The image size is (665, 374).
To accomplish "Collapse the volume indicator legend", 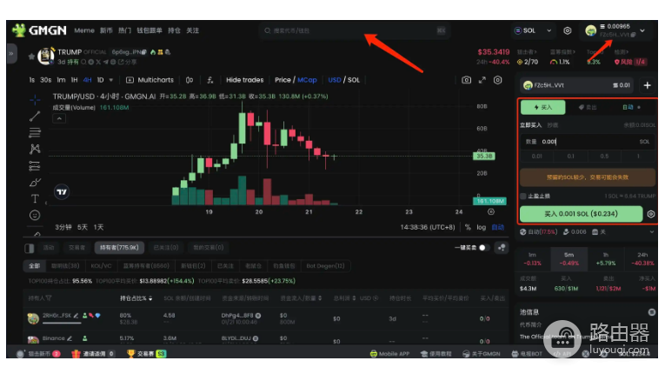I will tap(59, 119).
